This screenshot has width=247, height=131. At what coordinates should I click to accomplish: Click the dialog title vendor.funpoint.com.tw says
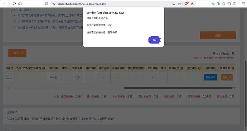(105, 13)
